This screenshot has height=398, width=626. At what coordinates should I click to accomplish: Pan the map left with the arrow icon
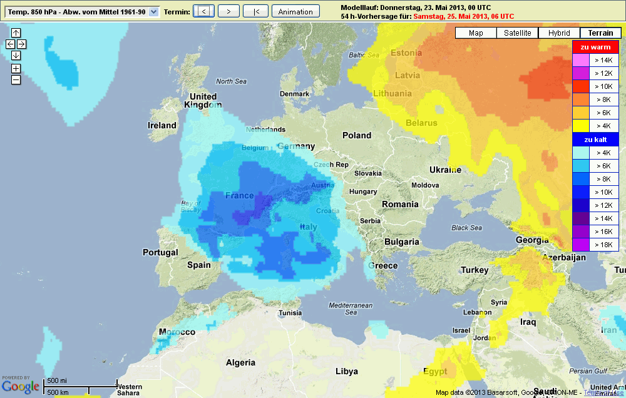pyautogui.click(x=11, y=44)
